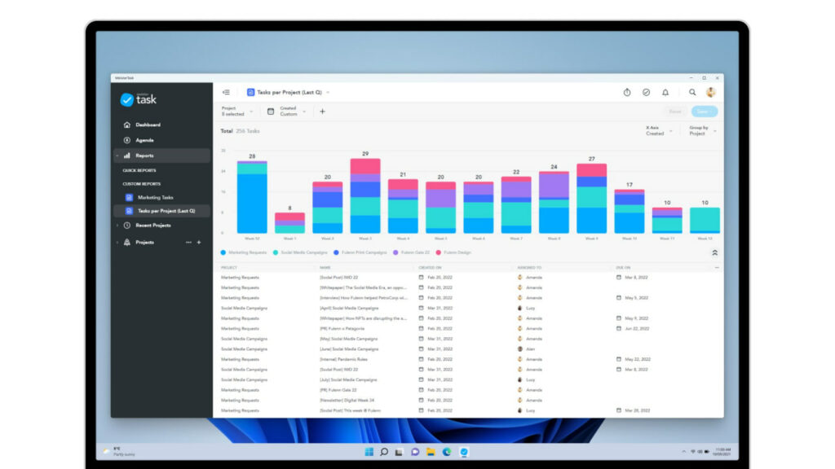Open Microsoft Edge from taskbar
This screenshot has height=469, width=835.
tap(446, 452)
